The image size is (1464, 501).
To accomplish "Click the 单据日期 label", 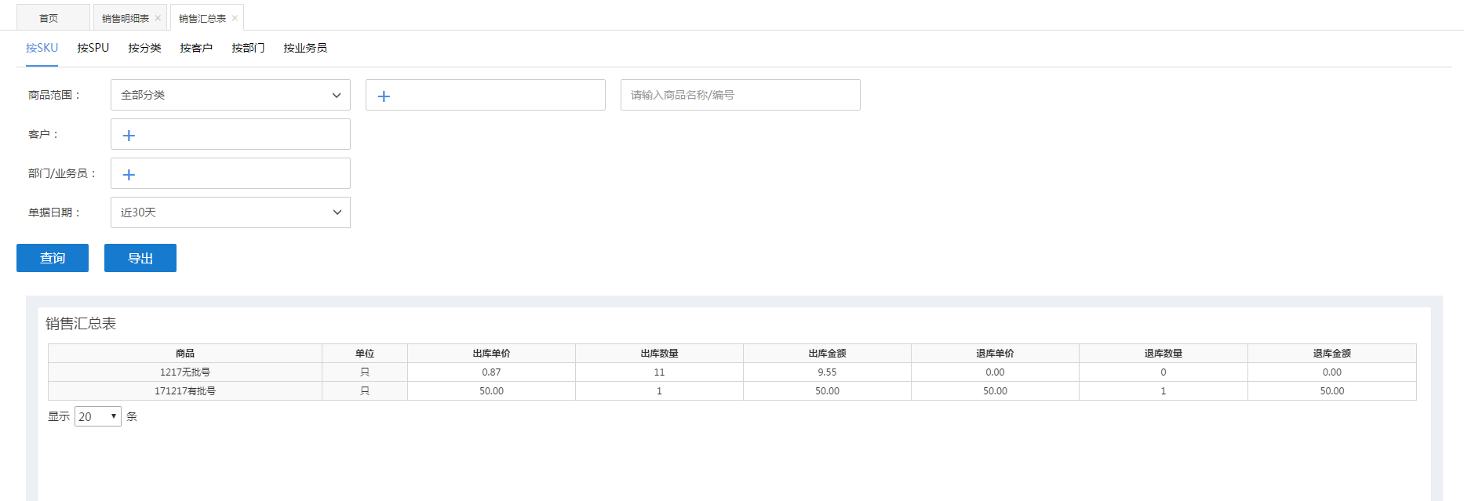I will (55, 212).
